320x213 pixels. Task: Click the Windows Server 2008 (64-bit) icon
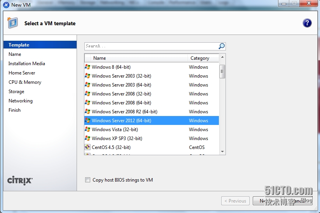pyautogui.click(x=87, y=102)
